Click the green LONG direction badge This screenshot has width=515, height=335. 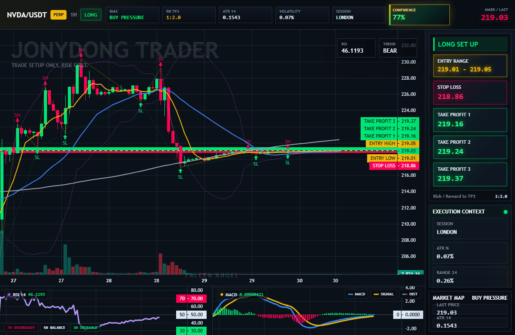(x=90, y=15)
